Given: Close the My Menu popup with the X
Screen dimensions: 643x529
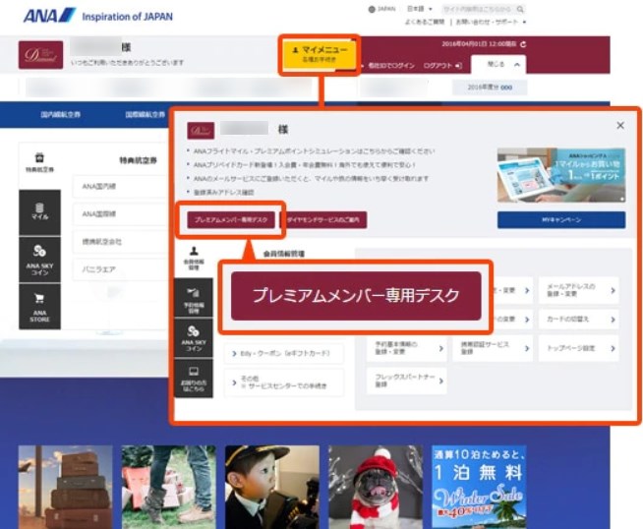Looking at the screenshot, I should (620, 126).
